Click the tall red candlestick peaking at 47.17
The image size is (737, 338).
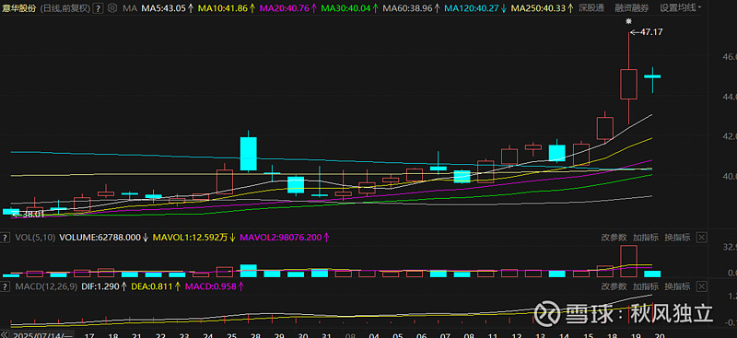point(628,77)
